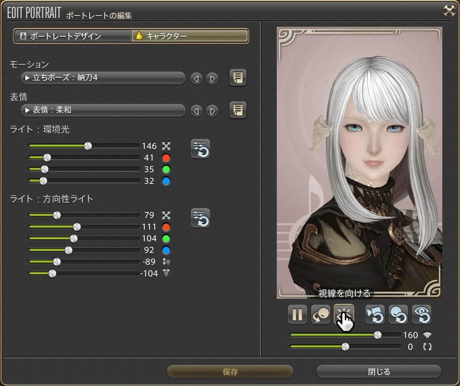The width and height of the screenshot is (460, 386).
Task: Switch to the ポートレートデザイン tab
Action: [72, 36]
